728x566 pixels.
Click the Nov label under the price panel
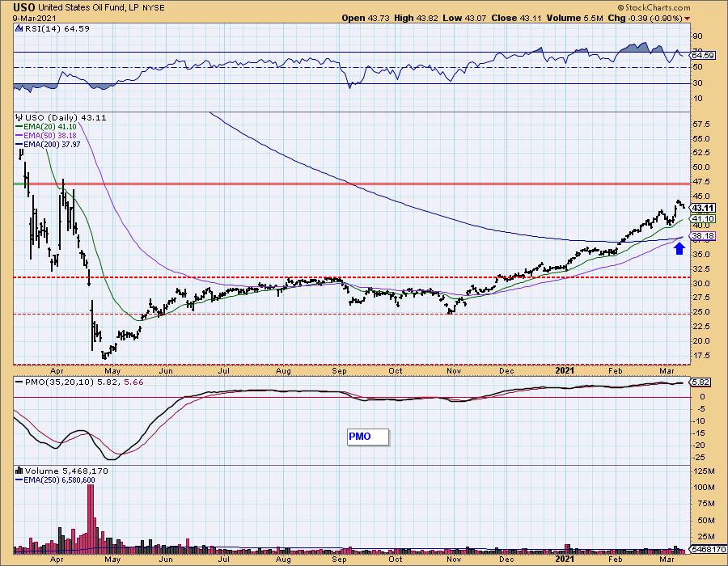click(454, 370)
